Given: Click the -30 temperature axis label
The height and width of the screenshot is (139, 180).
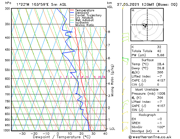Looking at the screenshot, I should (22, 134).
